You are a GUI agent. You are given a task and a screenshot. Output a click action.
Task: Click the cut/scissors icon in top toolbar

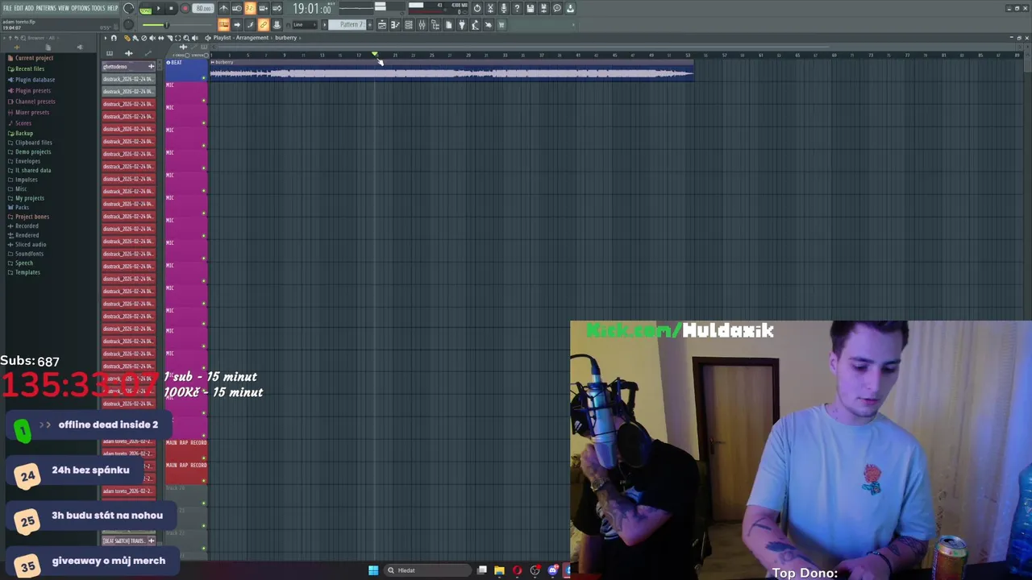point(490,8)
